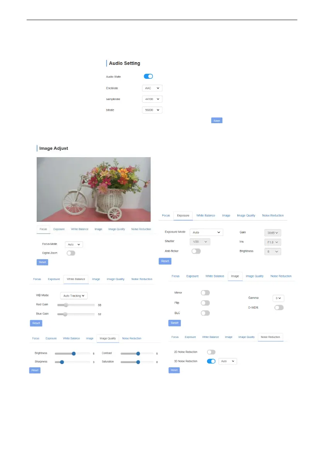This screenshot has width=324, height=460.
Task: Open the EncMode dropdown showing AAC
Action: [x=152, y=88]
